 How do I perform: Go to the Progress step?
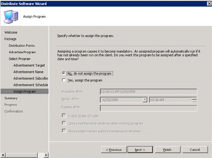(x=11, y=105)
